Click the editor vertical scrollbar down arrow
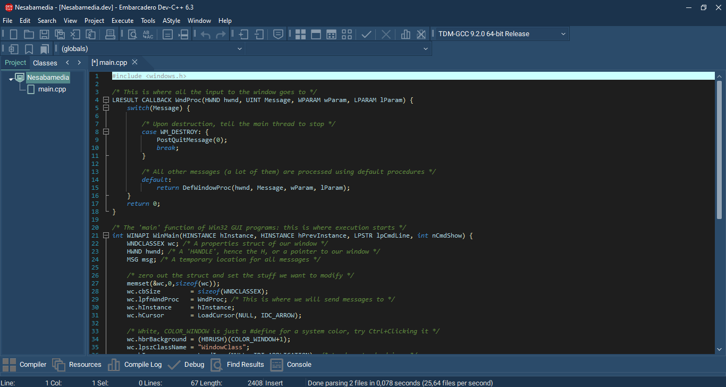The width and height of the screenshot is (726, 387). 719,349
